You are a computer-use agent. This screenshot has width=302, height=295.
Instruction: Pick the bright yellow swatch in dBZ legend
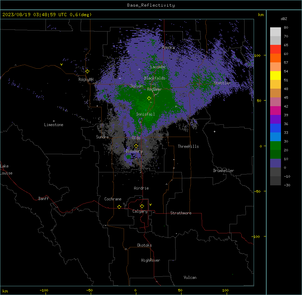click(x=275, y=76)
